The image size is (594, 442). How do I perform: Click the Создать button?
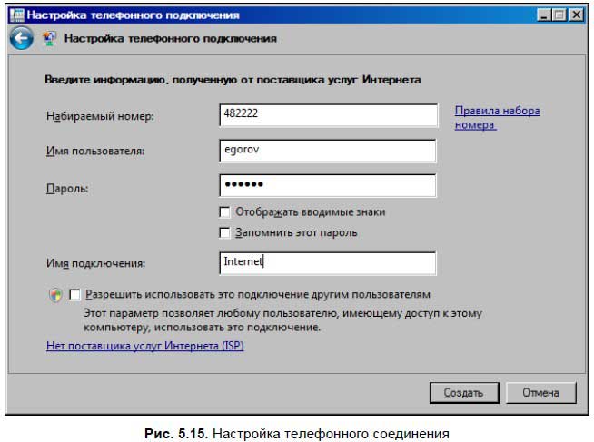464,393
